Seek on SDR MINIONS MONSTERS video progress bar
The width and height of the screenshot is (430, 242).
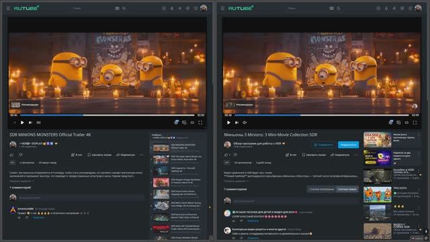tap(107, 115)
